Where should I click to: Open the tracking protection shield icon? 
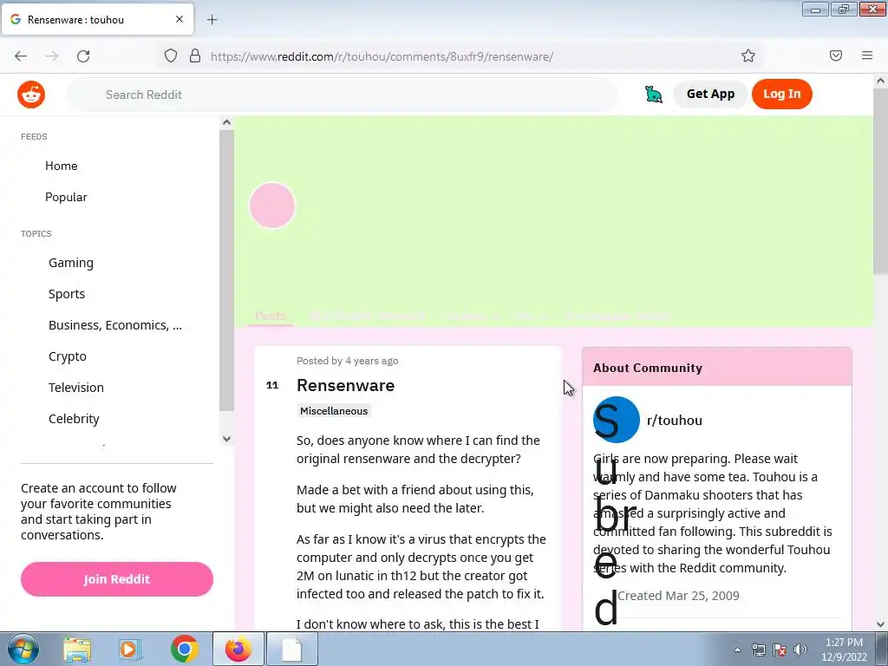click(171, 55)
